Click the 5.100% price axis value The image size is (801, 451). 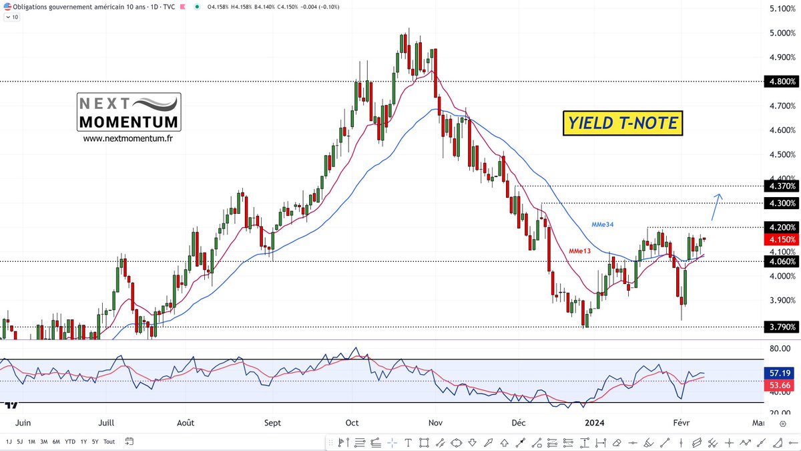(782, 9)
